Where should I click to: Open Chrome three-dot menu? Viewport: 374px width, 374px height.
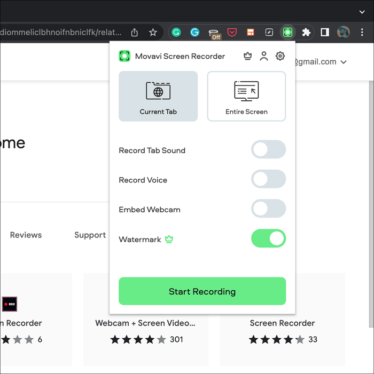point(362,32)
